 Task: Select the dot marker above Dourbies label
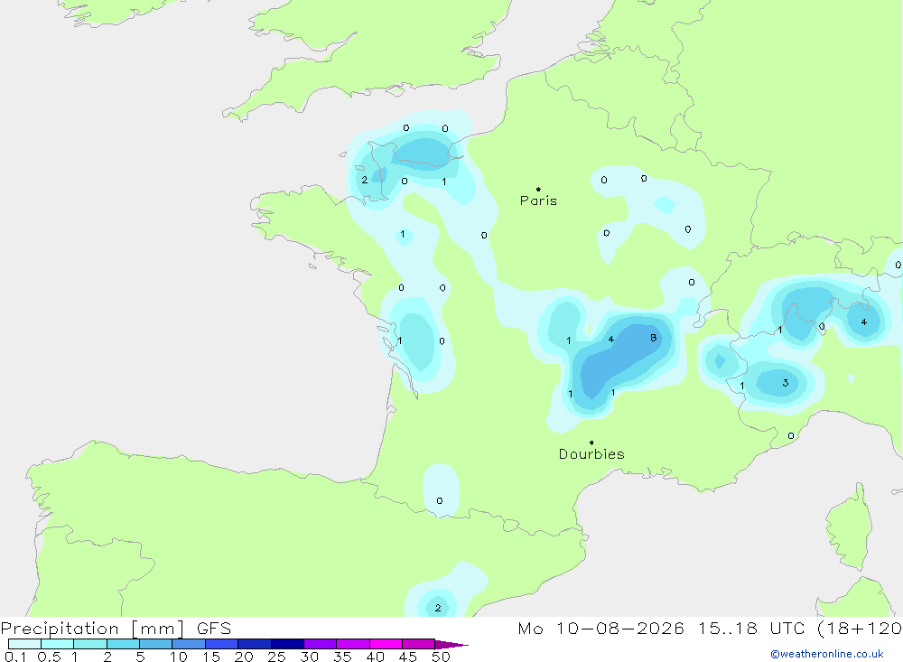point(591,443)
